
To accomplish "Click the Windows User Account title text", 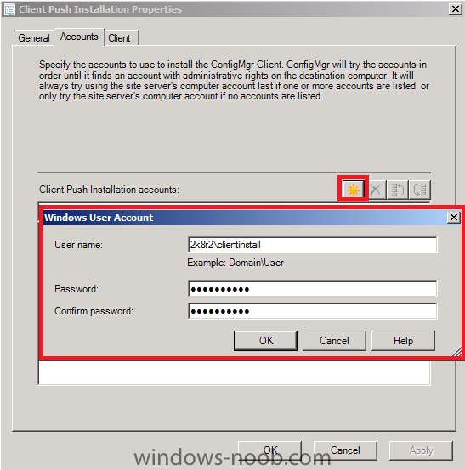I will [99, 218].
